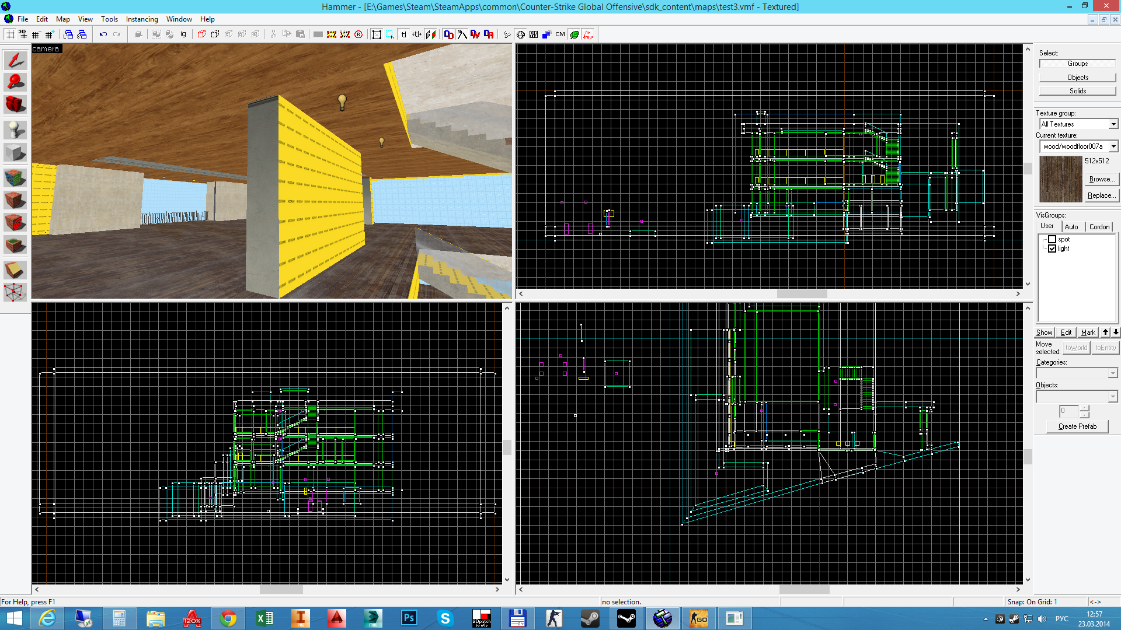Toggle the 2D grid display
1121x630 pixels.
[10, 34]
